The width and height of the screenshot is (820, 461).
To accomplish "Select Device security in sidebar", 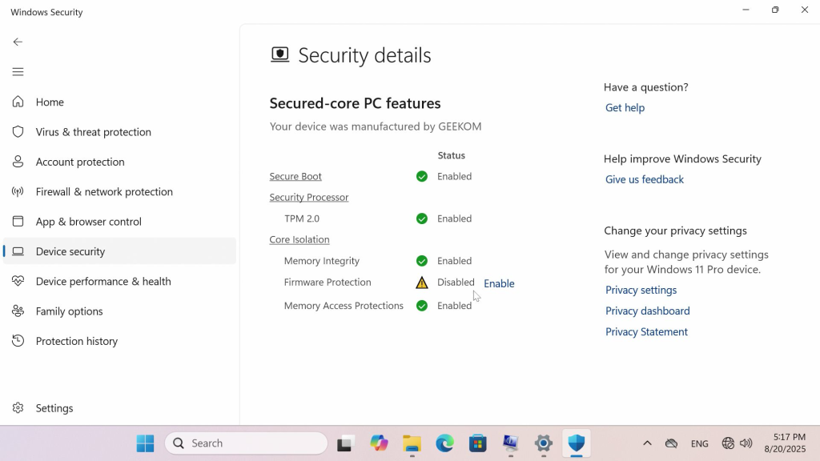I will coord(119,251).
